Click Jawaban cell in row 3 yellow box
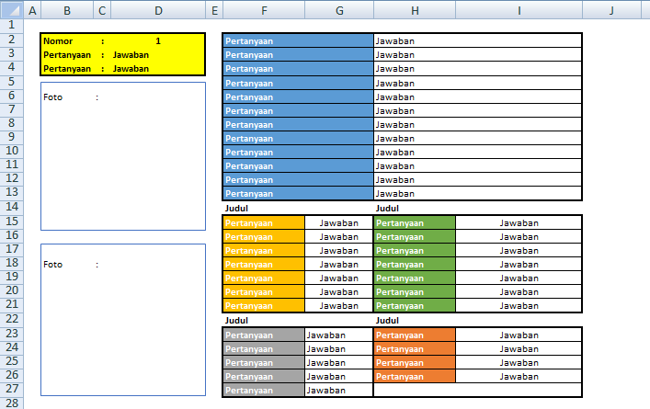The image size is (650, 409). click(158, 55)
